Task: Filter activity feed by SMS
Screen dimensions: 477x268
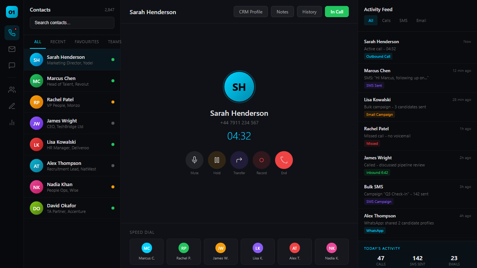Action: point(404,20)
